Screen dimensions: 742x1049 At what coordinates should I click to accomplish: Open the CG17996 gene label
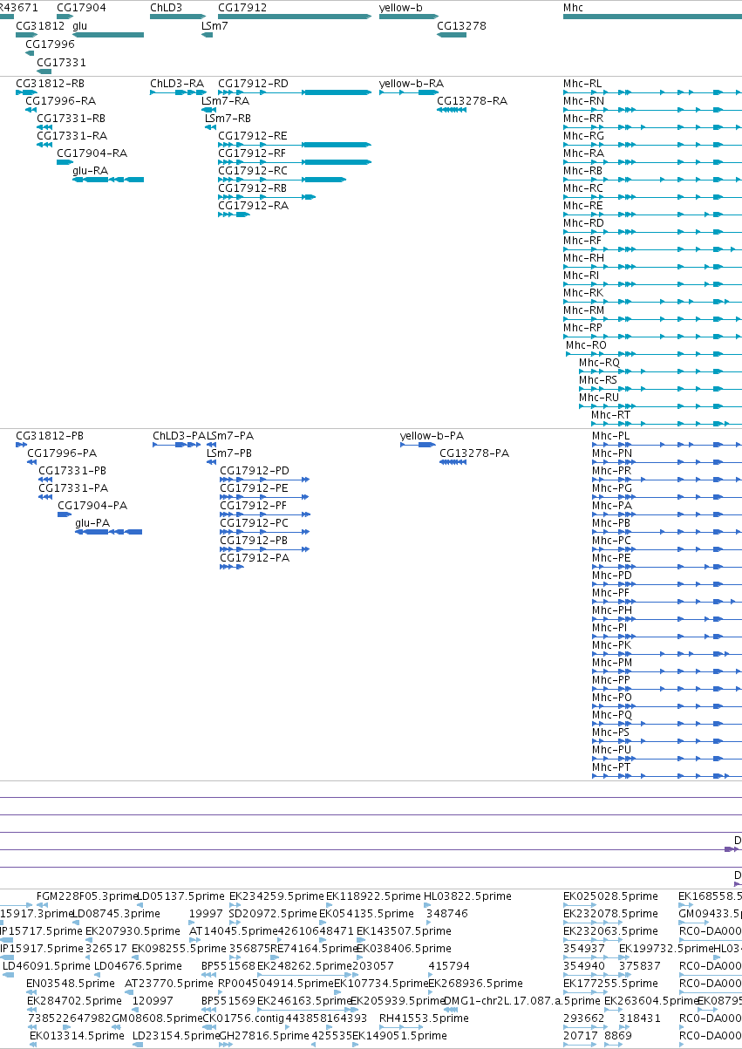click(51, 44)
